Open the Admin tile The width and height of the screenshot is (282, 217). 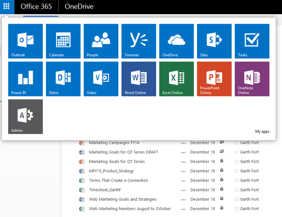tap(25, 117)
